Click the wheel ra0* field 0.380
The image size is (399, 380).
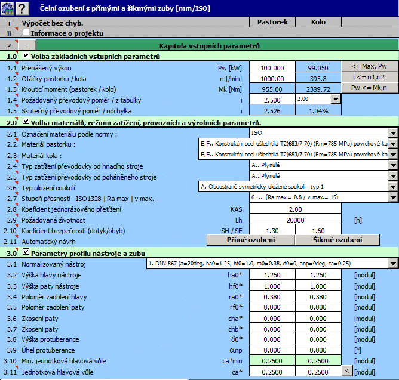[x=318, y=297]
